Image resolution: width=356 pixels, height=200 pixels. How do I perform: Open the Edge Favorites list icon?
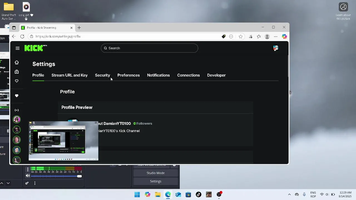click(x=259, y=36)
